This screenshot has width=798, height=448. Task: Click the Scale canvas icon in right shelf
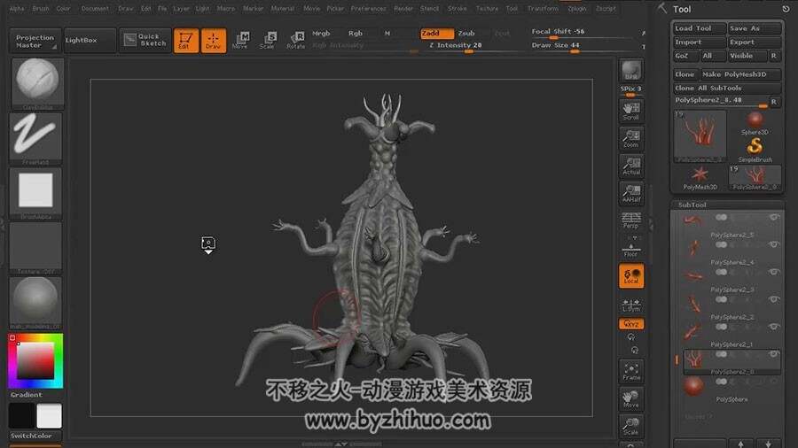[x=631, y=426]
